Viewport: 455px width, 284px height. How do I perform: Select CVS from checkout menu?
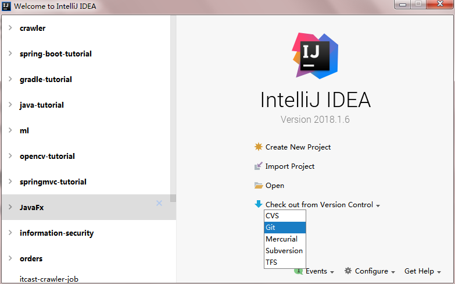[285, 216]
